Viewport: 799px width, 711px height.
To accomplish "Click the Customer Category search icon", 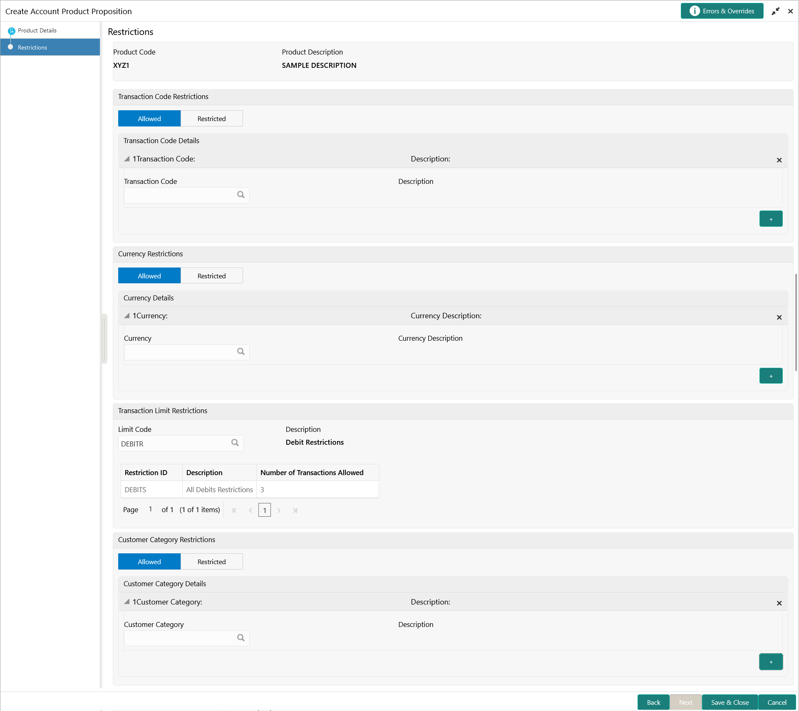I will click(x=241, y=638).
